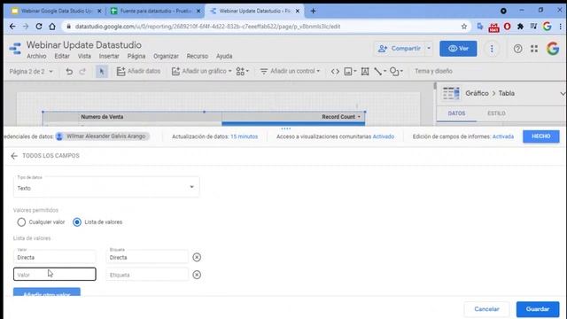Reload the page with refresh icon

(x=39, y=27)
